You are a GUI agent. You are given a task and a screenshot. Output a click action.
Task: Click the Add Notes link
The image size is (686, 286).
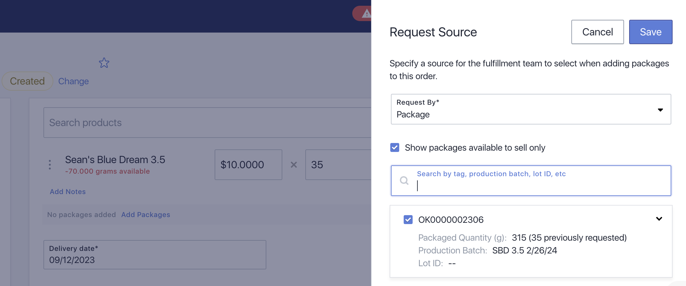coord(68,192)
